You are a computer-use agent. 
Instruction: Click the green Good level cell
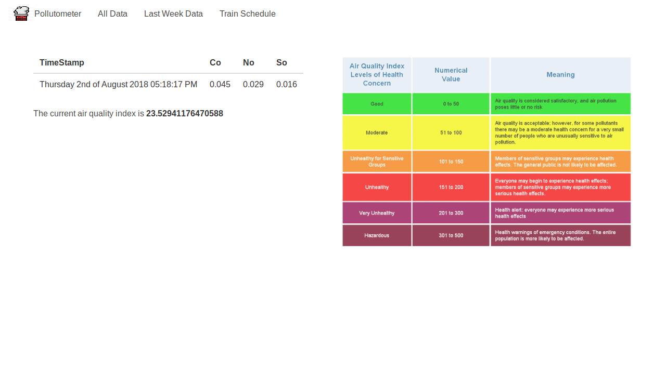click(377, 104)
